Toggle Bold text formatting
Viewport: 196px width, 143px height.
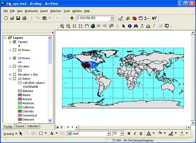pos(129,133)
